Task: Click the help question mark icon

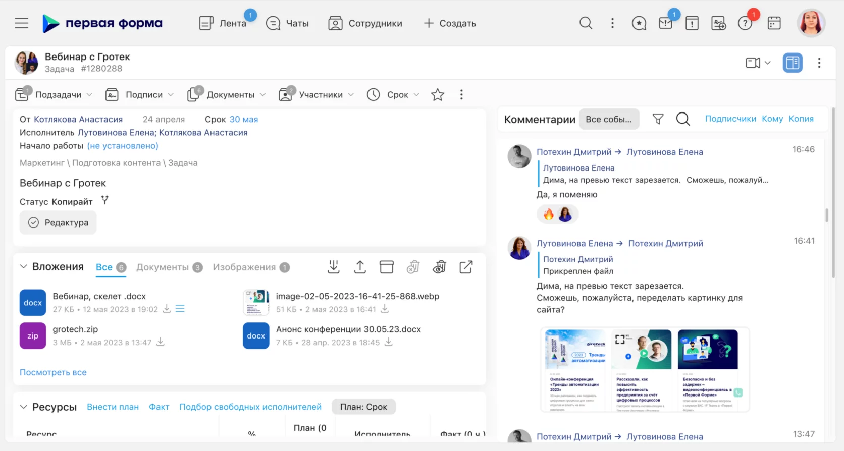Action: pos(745,23)
